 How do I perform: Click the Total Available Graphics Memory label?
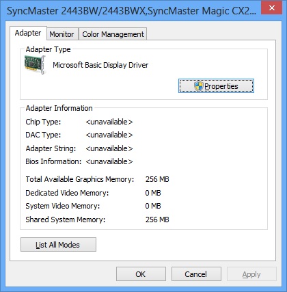pos(80,179)
